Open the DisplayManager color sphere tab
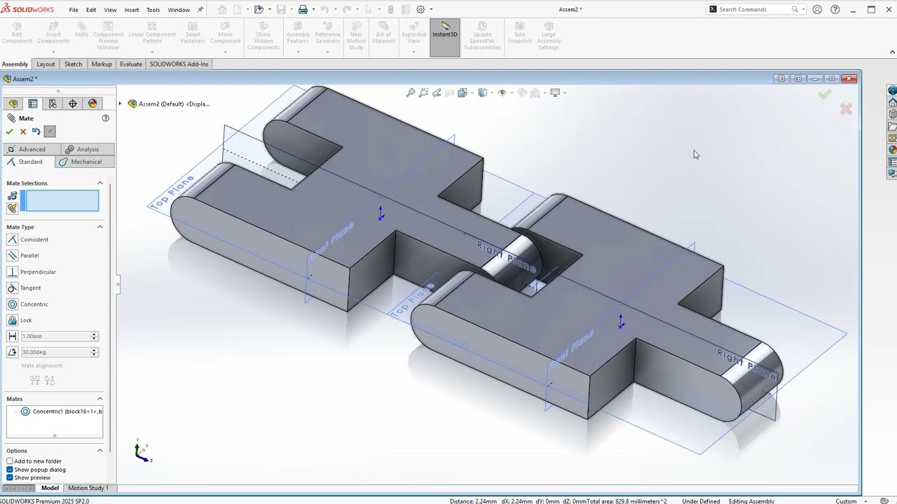 click(93, 104)
